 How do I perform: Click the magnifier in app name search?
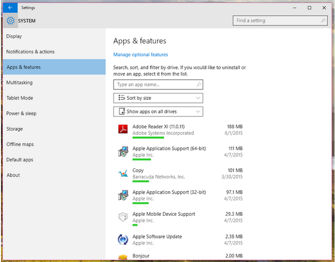(x=199, y=84)
